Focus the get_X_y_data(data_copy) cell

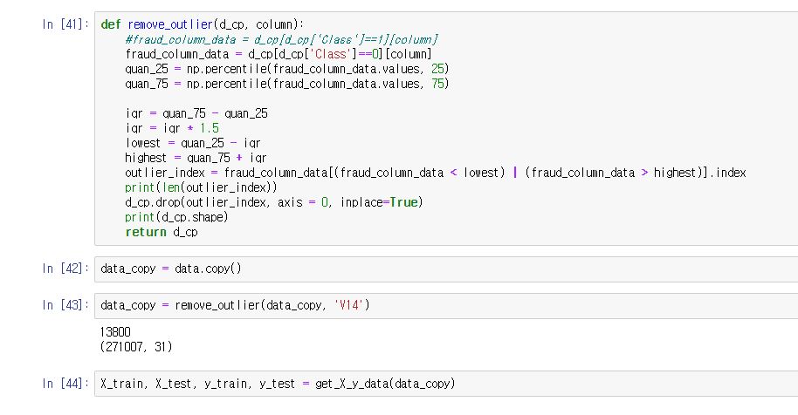tap(446, 384)
